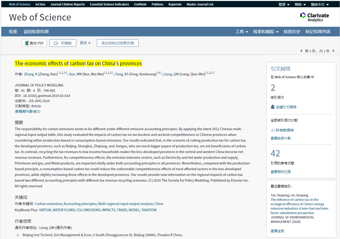Open author link Zhang, K
The image size is (340, 239).
[31, 74]
